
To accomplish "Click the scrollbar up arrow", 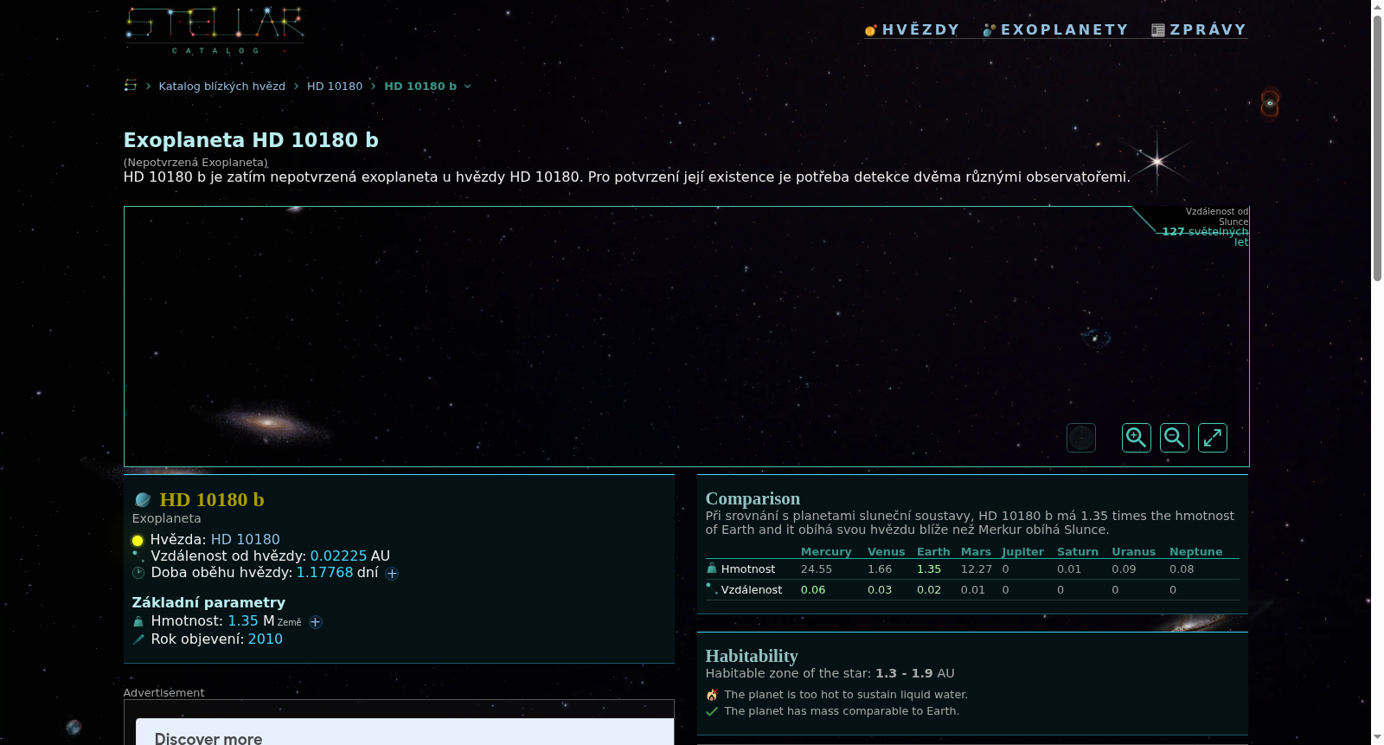I will (x=1377, y=7).
